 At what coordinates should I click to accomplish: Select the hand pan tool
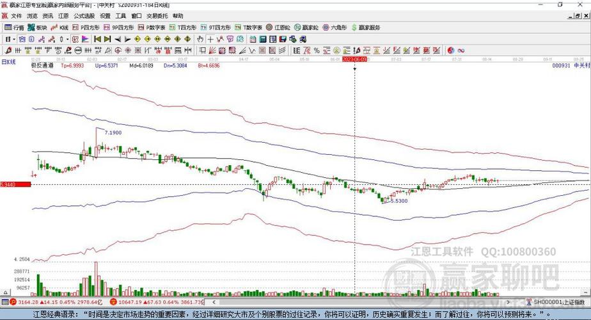tap(200, 39)
